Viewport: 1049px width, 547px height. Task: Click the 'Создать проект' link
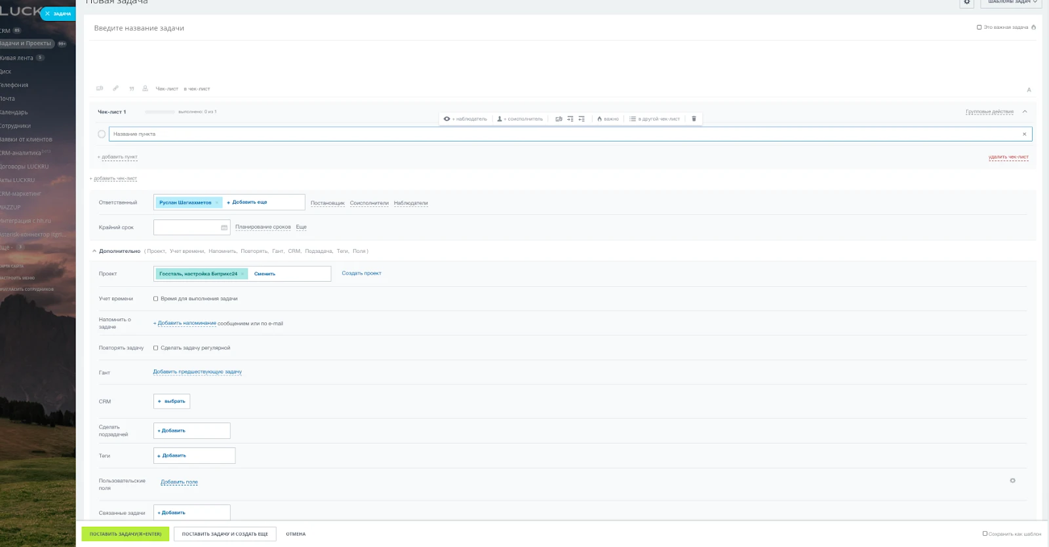tap(361, 273)
